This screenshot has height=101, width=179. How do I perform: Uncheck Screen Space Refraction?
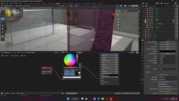(159, 86)
